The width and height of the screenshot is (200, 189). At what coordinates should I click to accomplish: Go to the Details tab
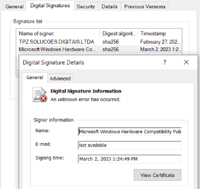coord(109,6)
